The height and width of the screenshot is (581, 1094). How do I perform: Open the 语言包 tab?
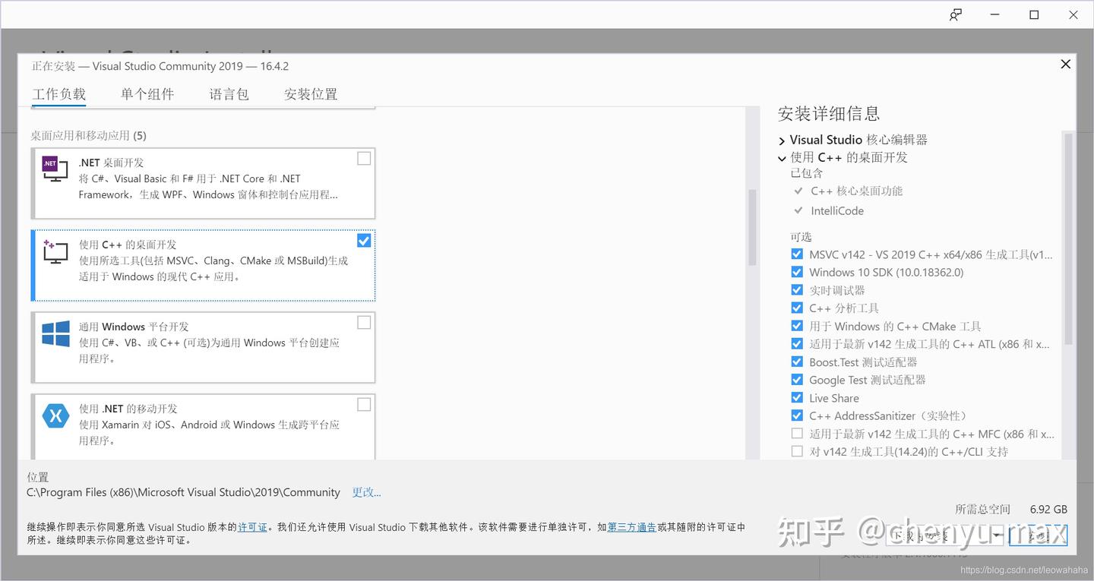(x=229, y=93)
